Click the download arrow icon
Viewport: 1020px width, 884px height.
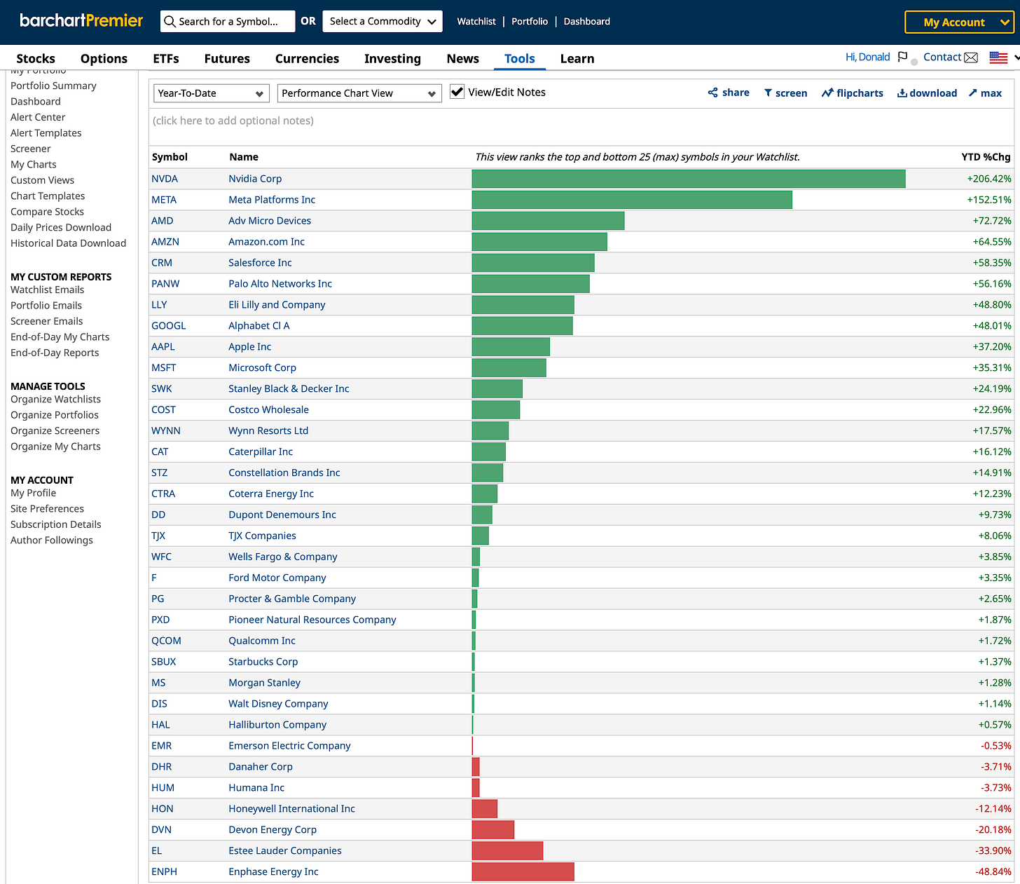902,93
